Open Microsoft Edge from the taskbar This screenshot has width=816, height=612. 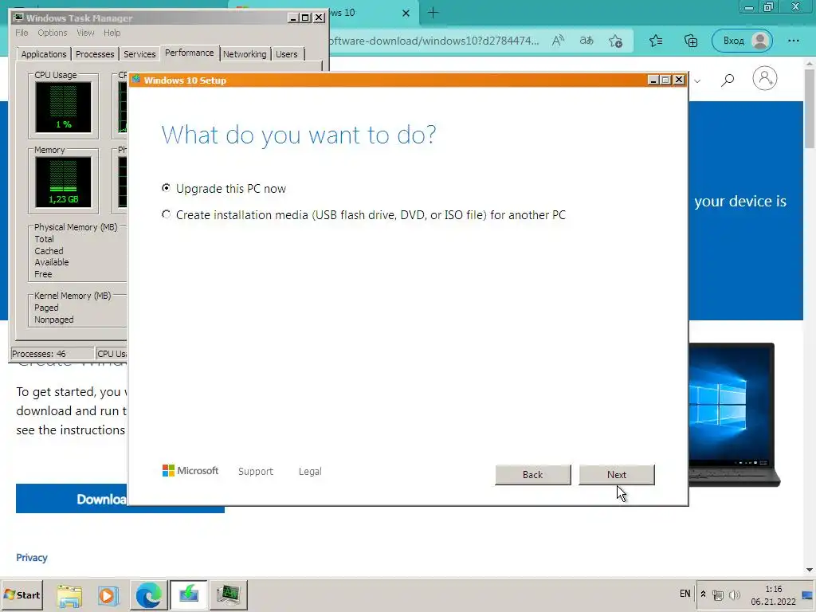148,594
